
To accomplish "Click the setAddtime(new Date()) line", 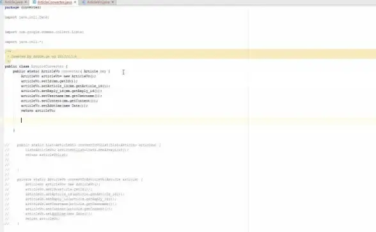I will coord(54,105).
